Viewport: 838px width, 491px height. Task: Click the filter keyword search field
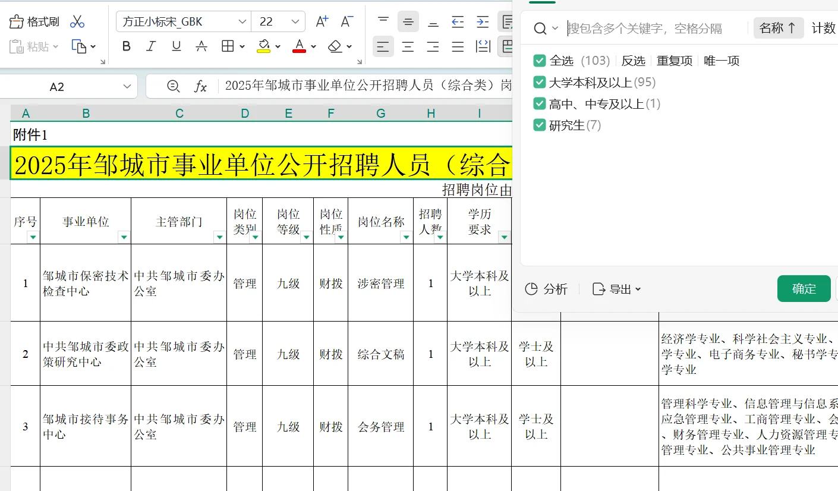[654, 28]
